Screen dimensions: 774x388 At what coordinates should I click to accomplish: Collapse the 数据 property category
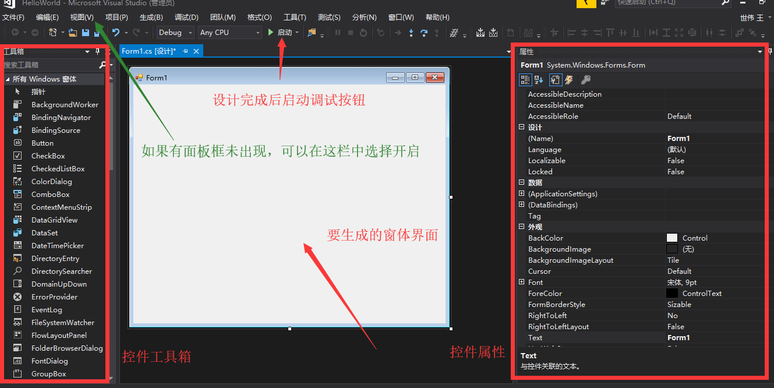pyautogui.click(x=522, y=182)
